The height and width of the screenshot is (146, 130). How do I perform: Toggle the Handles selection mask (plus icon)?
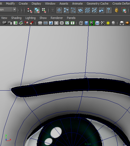[59, 10]
